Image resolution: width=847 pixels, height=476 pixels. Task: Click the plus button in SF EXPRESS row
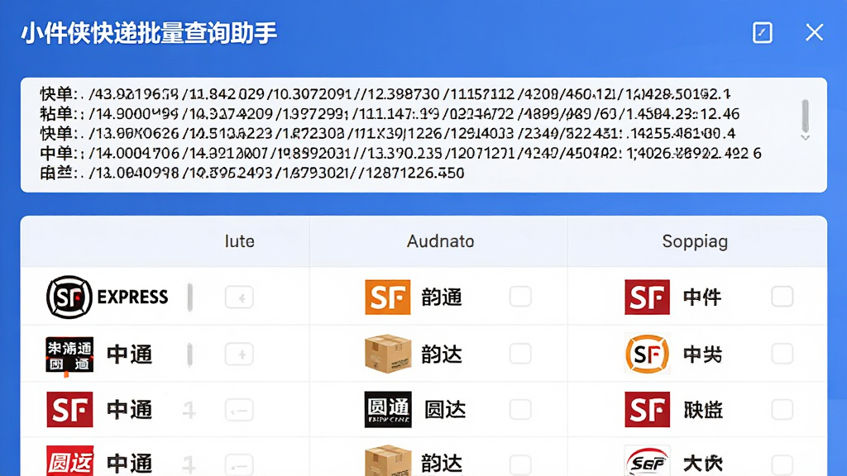click(x=239, y=297)
